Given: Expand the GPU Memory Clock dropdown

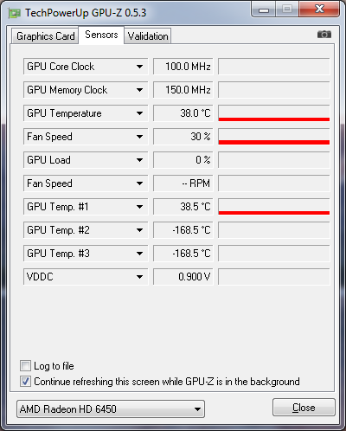Looking at the screenshot, I should (x=140, y=90).
